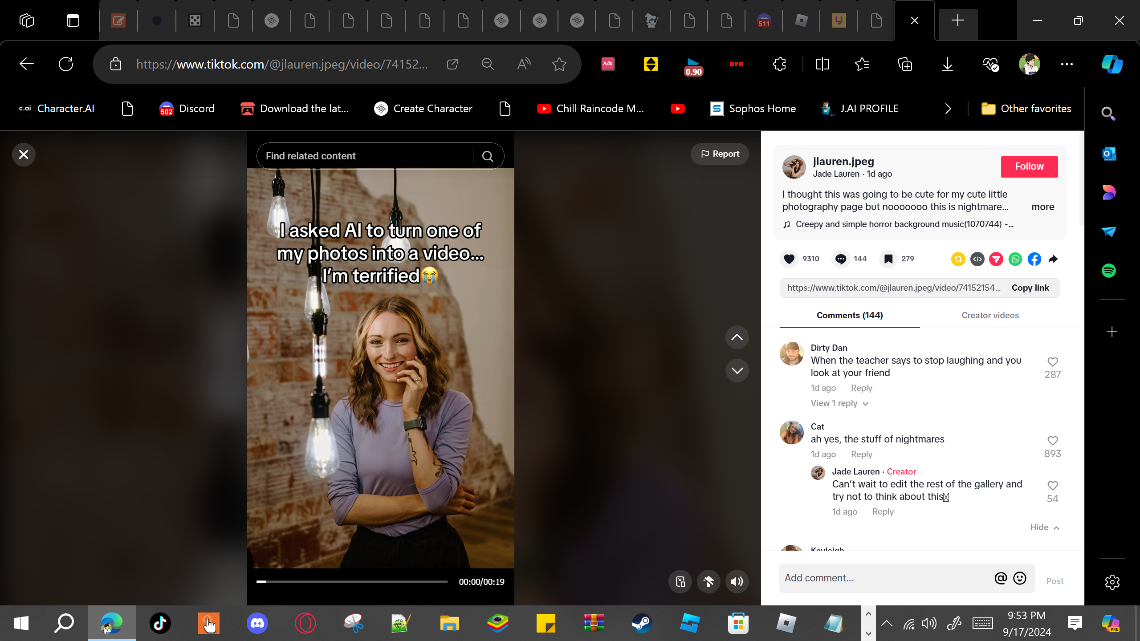Image resolution: width=1140 pixels, height=641 pixels.
Task: Mute the video volume
Action: (x=737, y=581)
